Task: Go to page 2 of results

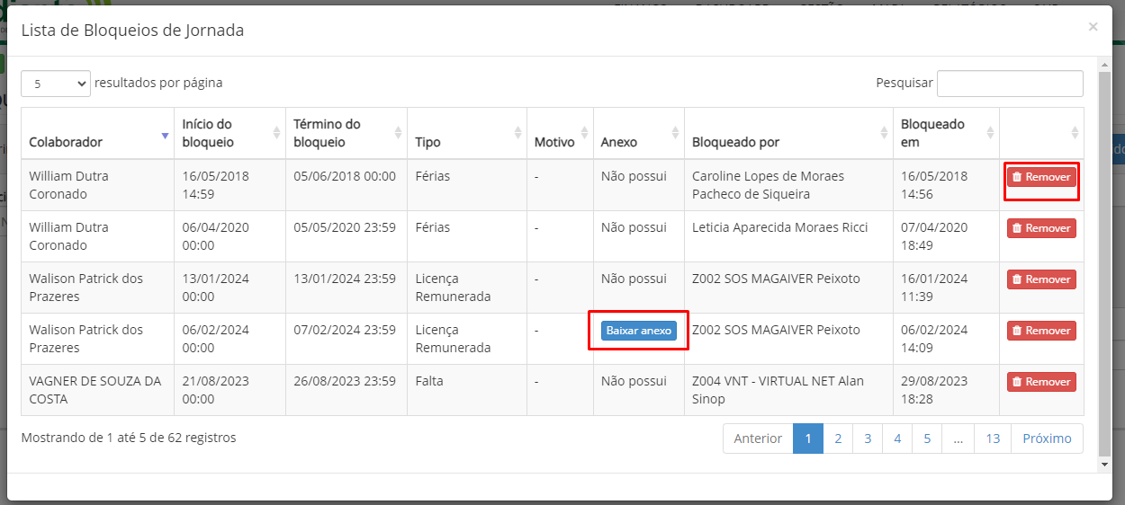Action: 838,439
